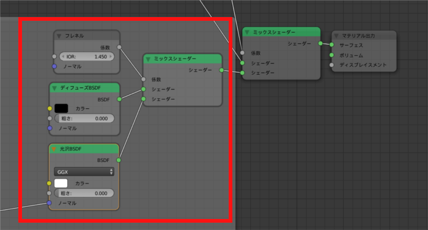Viewport: 428px width, 230px height.
Task: Click the black カラー swatch in ディフューズBSDF
Action: pos(61,108)
